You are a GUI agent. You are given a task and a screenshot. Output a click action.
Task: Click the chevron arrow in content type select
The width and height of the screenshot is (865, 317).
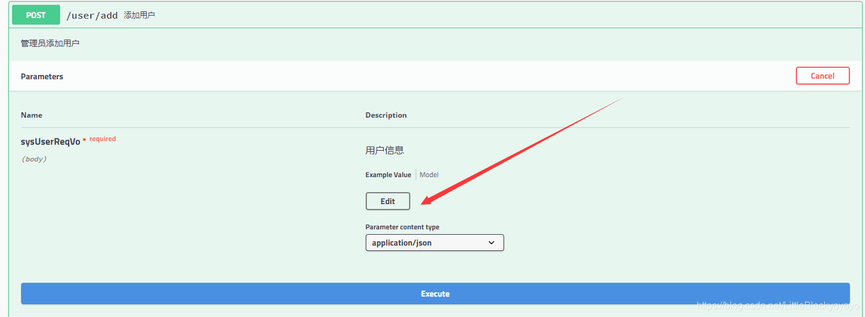click(491, 243)
